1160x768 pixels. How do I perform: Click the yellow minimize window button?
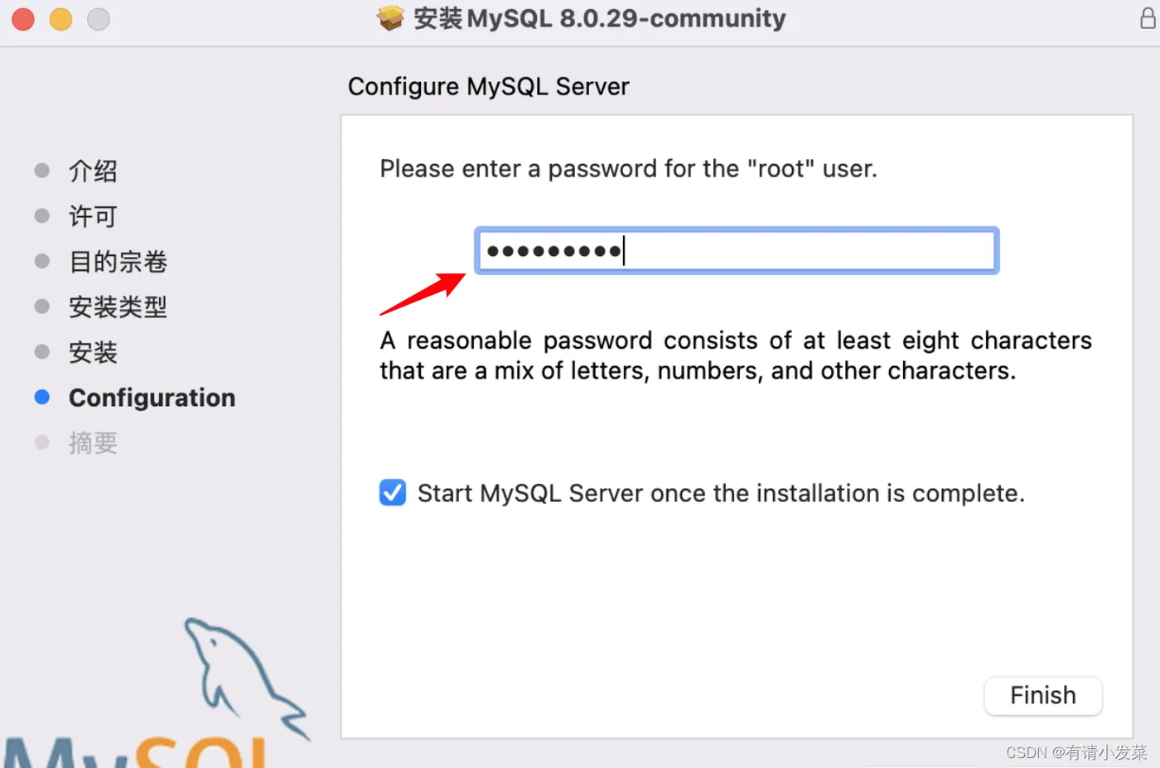[x=60, y=19]
